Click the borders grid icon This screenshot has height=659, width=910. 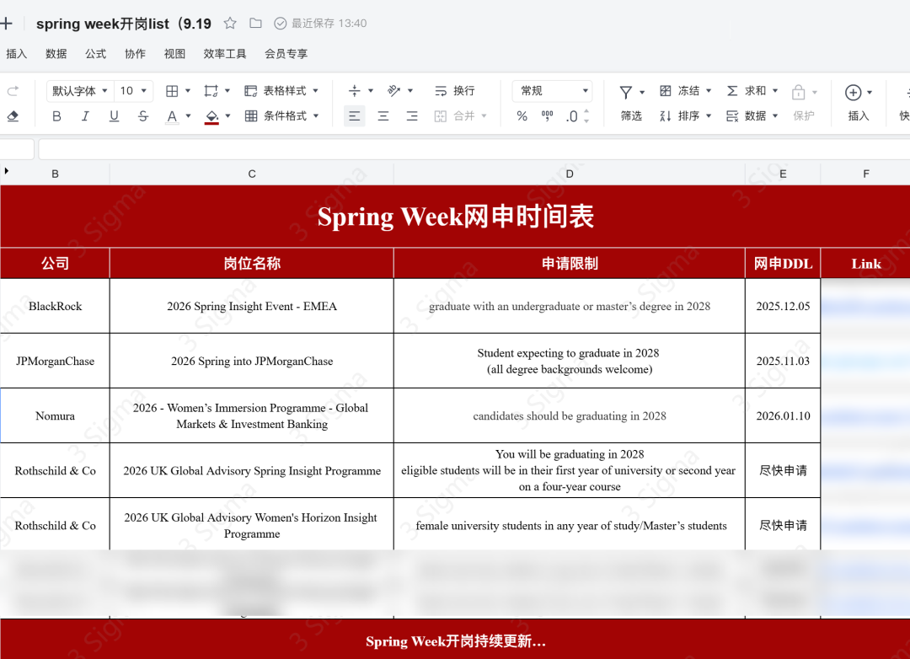point(172,91)
